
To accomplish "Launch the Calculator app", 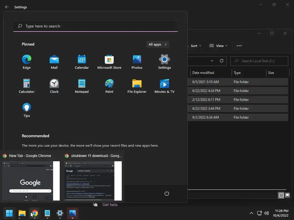I will tap(27, 86).
